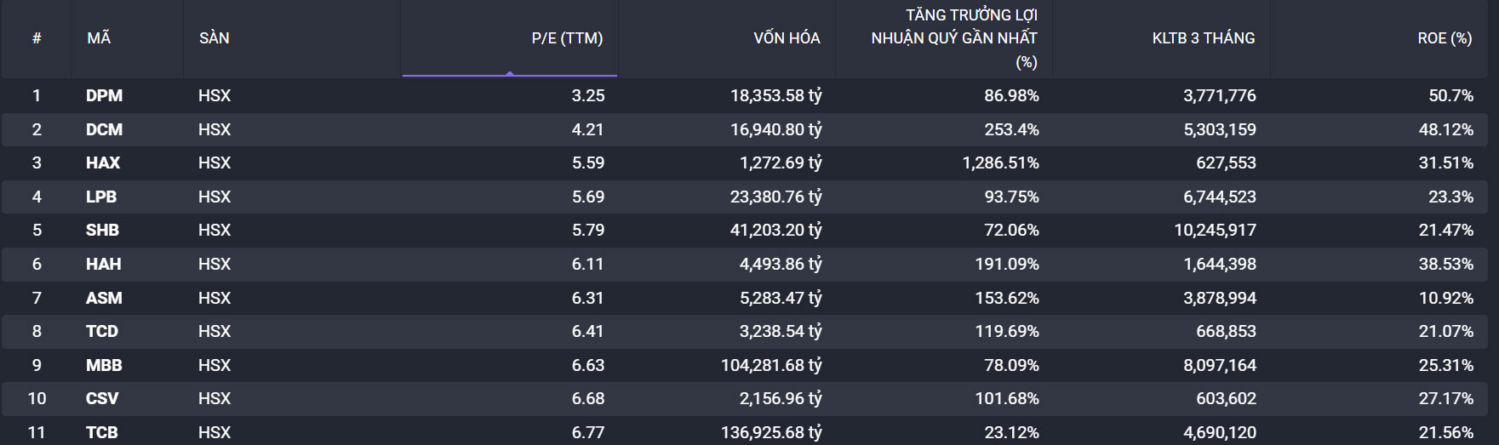Screen dimensions: 1499x445
Task: Sort by P/E (TTM) column header
Action: (x=567, y=38)
